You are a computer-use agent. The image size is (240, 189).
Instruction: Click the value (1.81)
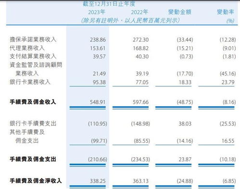click(x=229, y=56)
